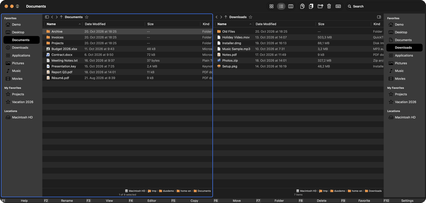Click the copy files toolbar icon

(x=302, y=6)
